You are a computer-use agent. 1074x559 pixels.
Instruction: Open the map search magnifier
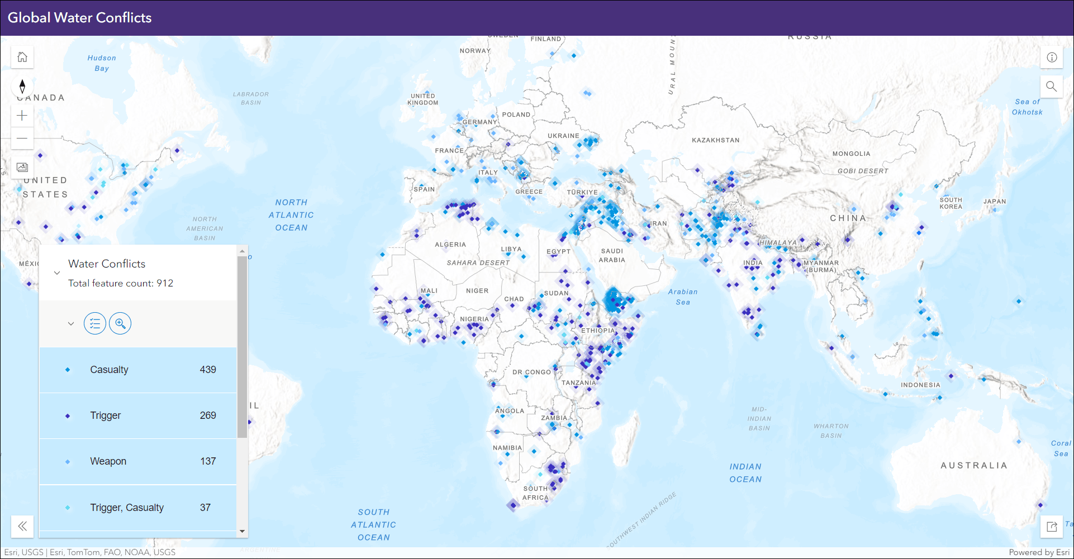point(1052,87)
